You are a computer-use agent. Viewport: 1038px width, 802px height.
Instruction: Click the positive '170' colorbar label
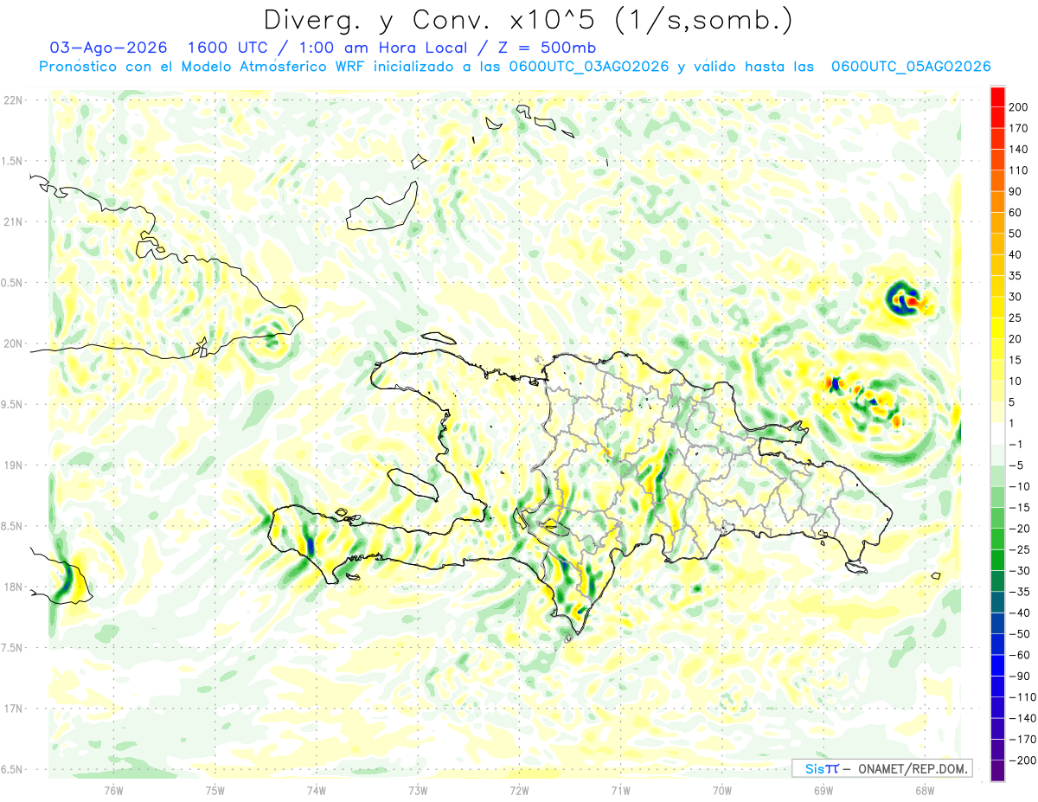click(1018, 128)
